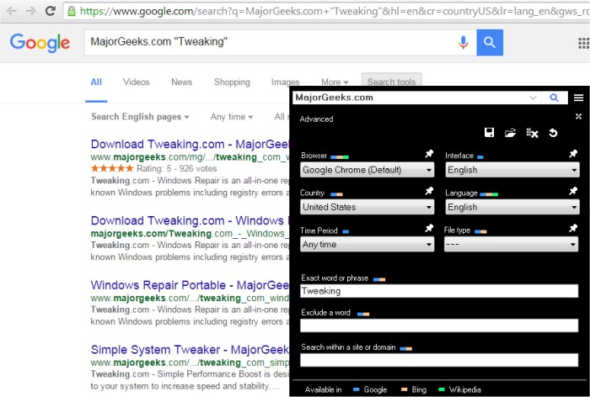Viewport: 590px width, 397px height.
Task: Close the Advanced panel with X
Action: (578, 116)
